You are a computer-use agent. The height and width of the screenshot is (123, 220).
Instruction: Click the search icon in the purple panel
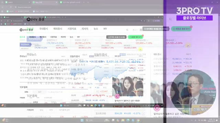pos(170,19)
